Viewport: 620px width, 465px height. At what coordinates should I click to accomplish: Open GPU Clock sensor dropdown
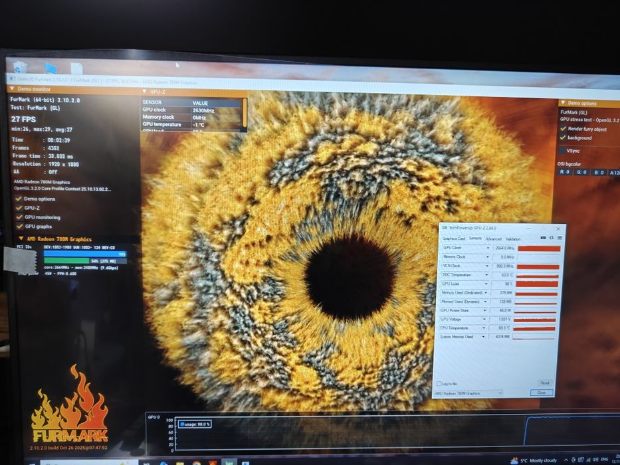point(488,248)
